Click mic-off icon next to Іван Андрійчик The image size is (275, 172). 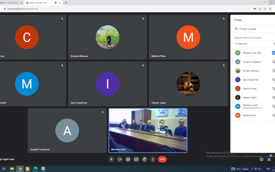[x=273, y=80]
